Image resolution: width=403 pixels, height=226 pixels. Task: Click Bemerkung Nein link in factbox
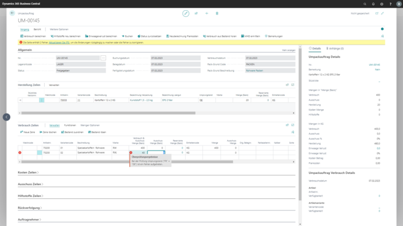(x=377, y=70)
